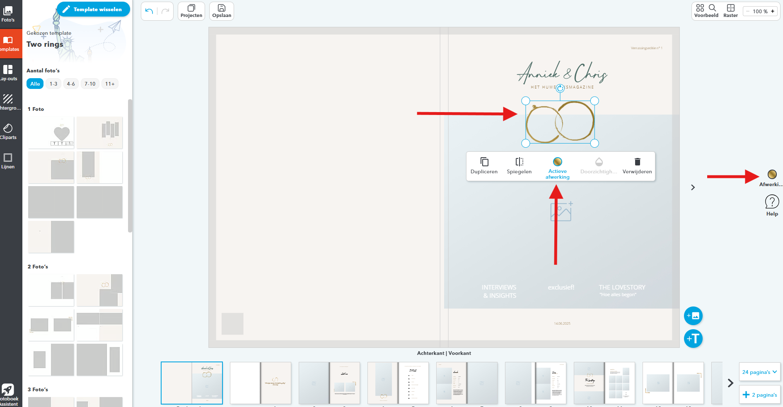This screenshot has width=783, height=407.
Task: Select second spread thumbnail with gold rings
Action: pyautogui.click(x=261, y=383)
